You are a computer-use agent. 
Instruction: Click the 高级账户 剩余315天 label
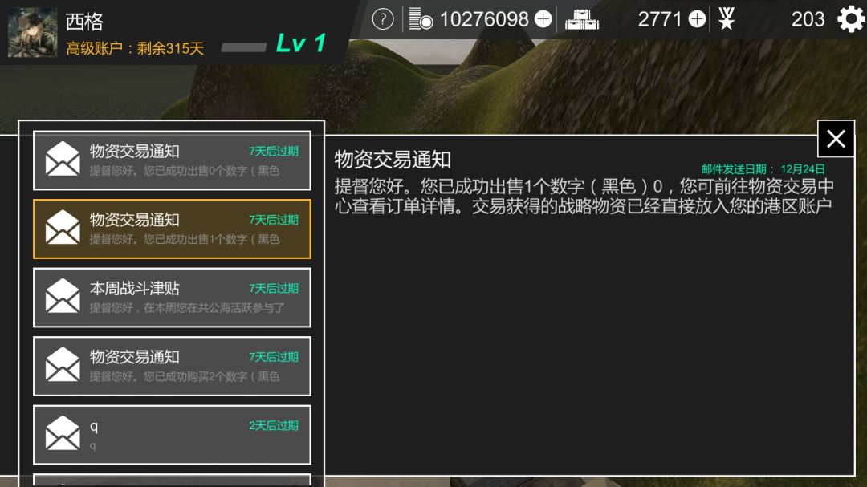tap(135, 49)
